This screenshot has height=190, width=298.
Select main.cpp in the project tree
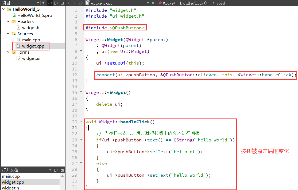click(31, 40)
